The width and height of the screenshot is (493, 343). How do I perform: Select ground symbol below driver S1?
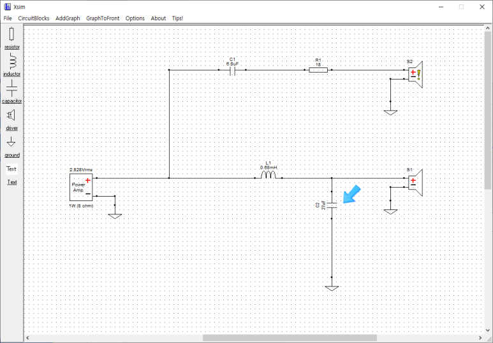pos(390,212)
